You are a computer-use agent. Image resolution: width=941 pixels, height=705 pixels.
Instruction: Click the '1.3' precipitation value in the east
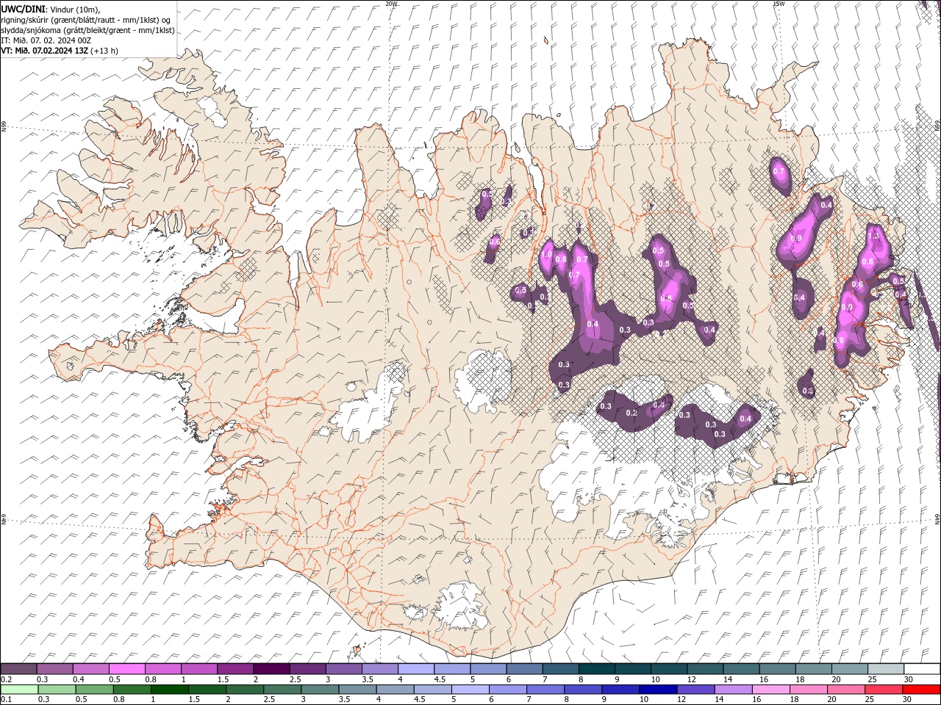click(873, 236)
